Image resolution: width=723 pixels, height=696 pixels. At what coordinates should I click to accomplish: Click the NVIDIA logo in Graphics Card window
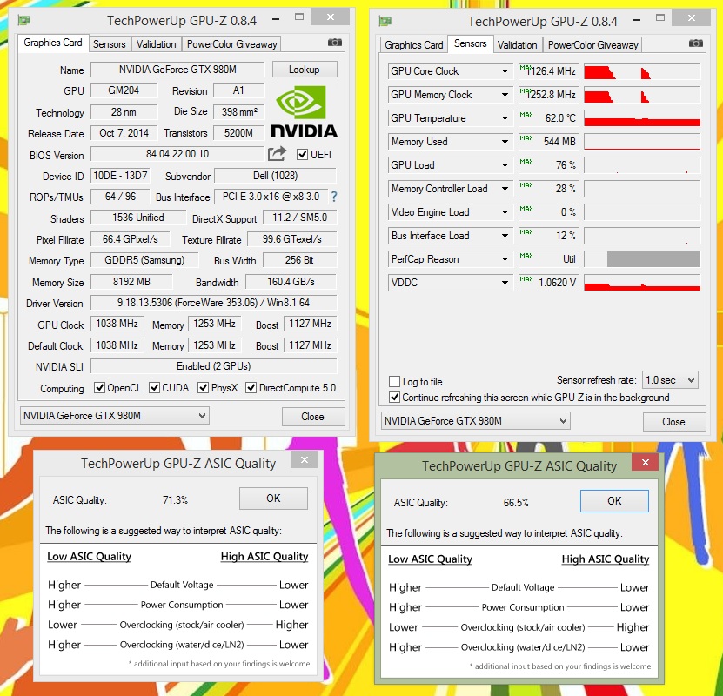pyautogui.click(x=304, y=112)
